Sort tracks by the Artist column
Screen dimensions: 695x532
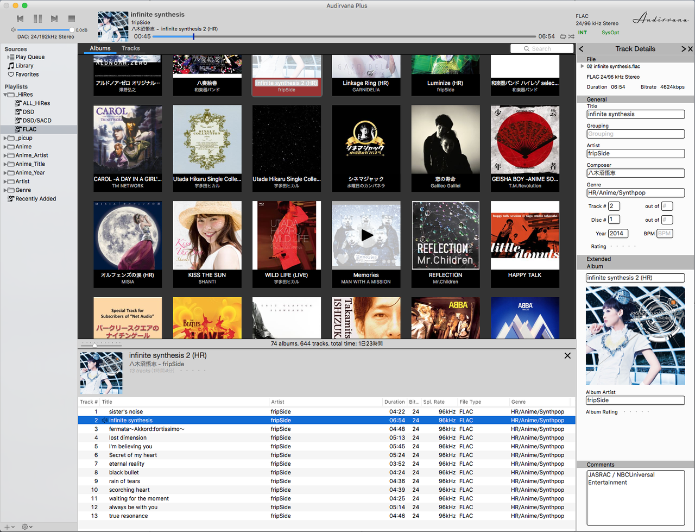pos(326,402)
